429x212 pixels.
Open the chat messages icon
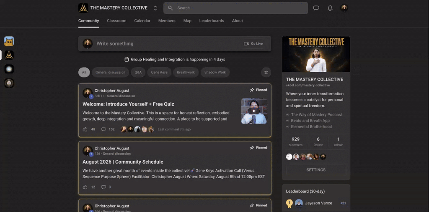pyautogui.click(x=316, y=8)
